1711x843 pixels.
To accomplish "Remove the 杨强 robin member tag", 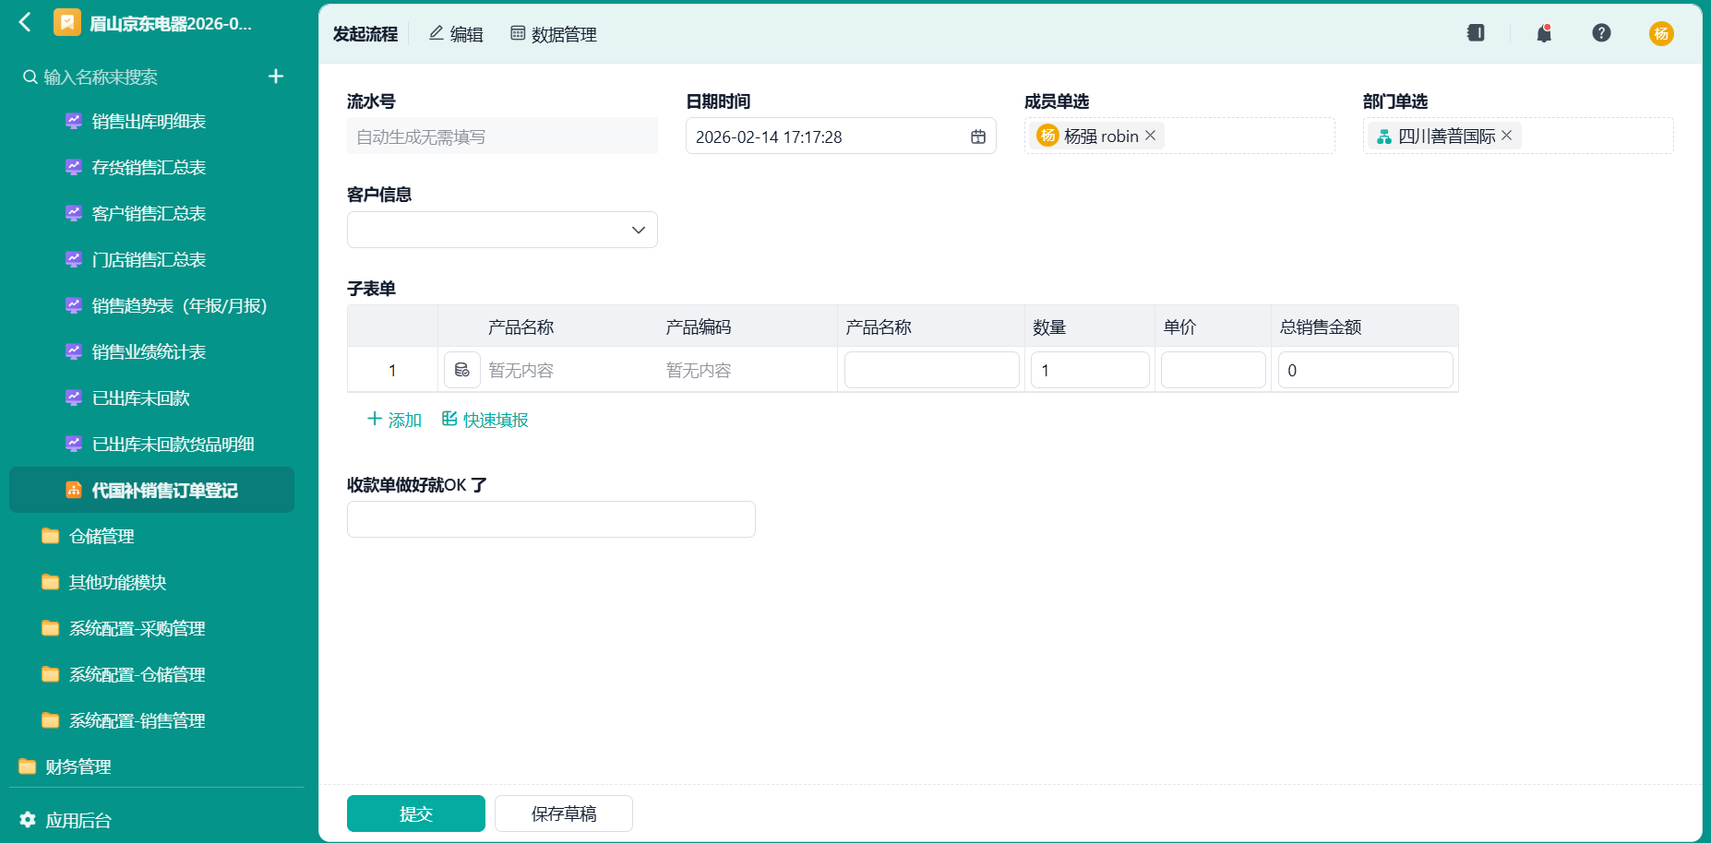I will pyautogui.click(x=1150, y=136).
